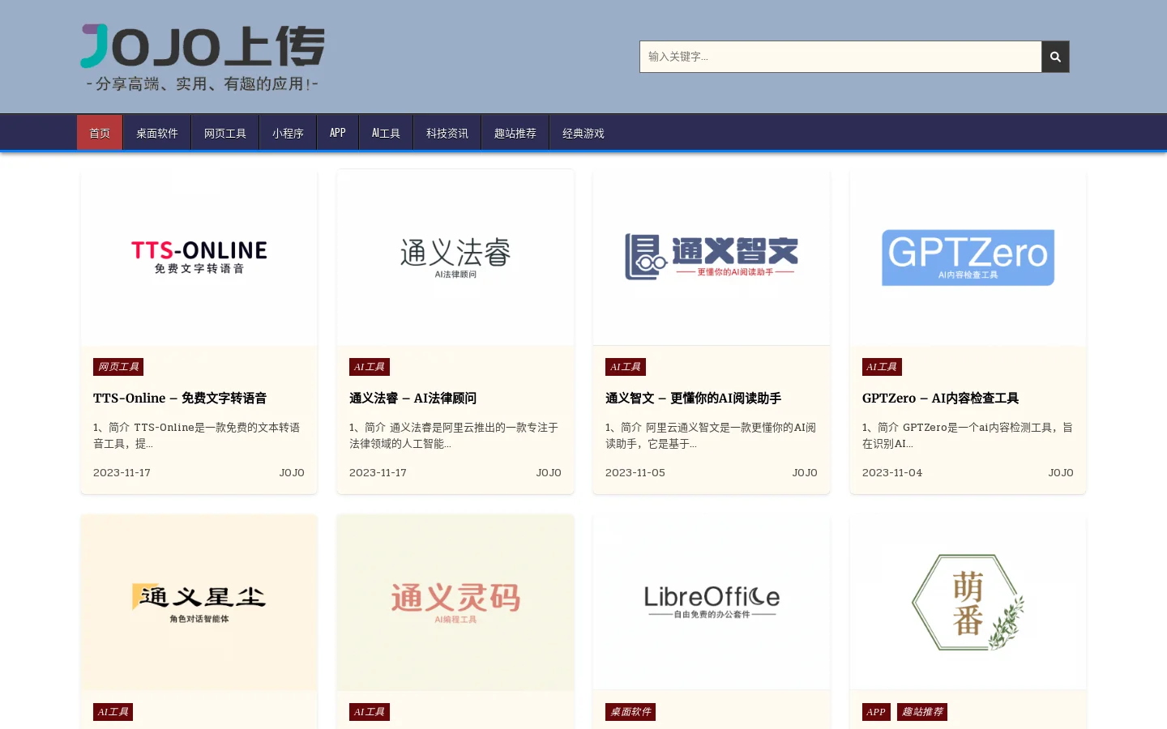Click the search magnifier icon button
The width and height of the screenshot is (1167, 729).
click(1055, 57)
